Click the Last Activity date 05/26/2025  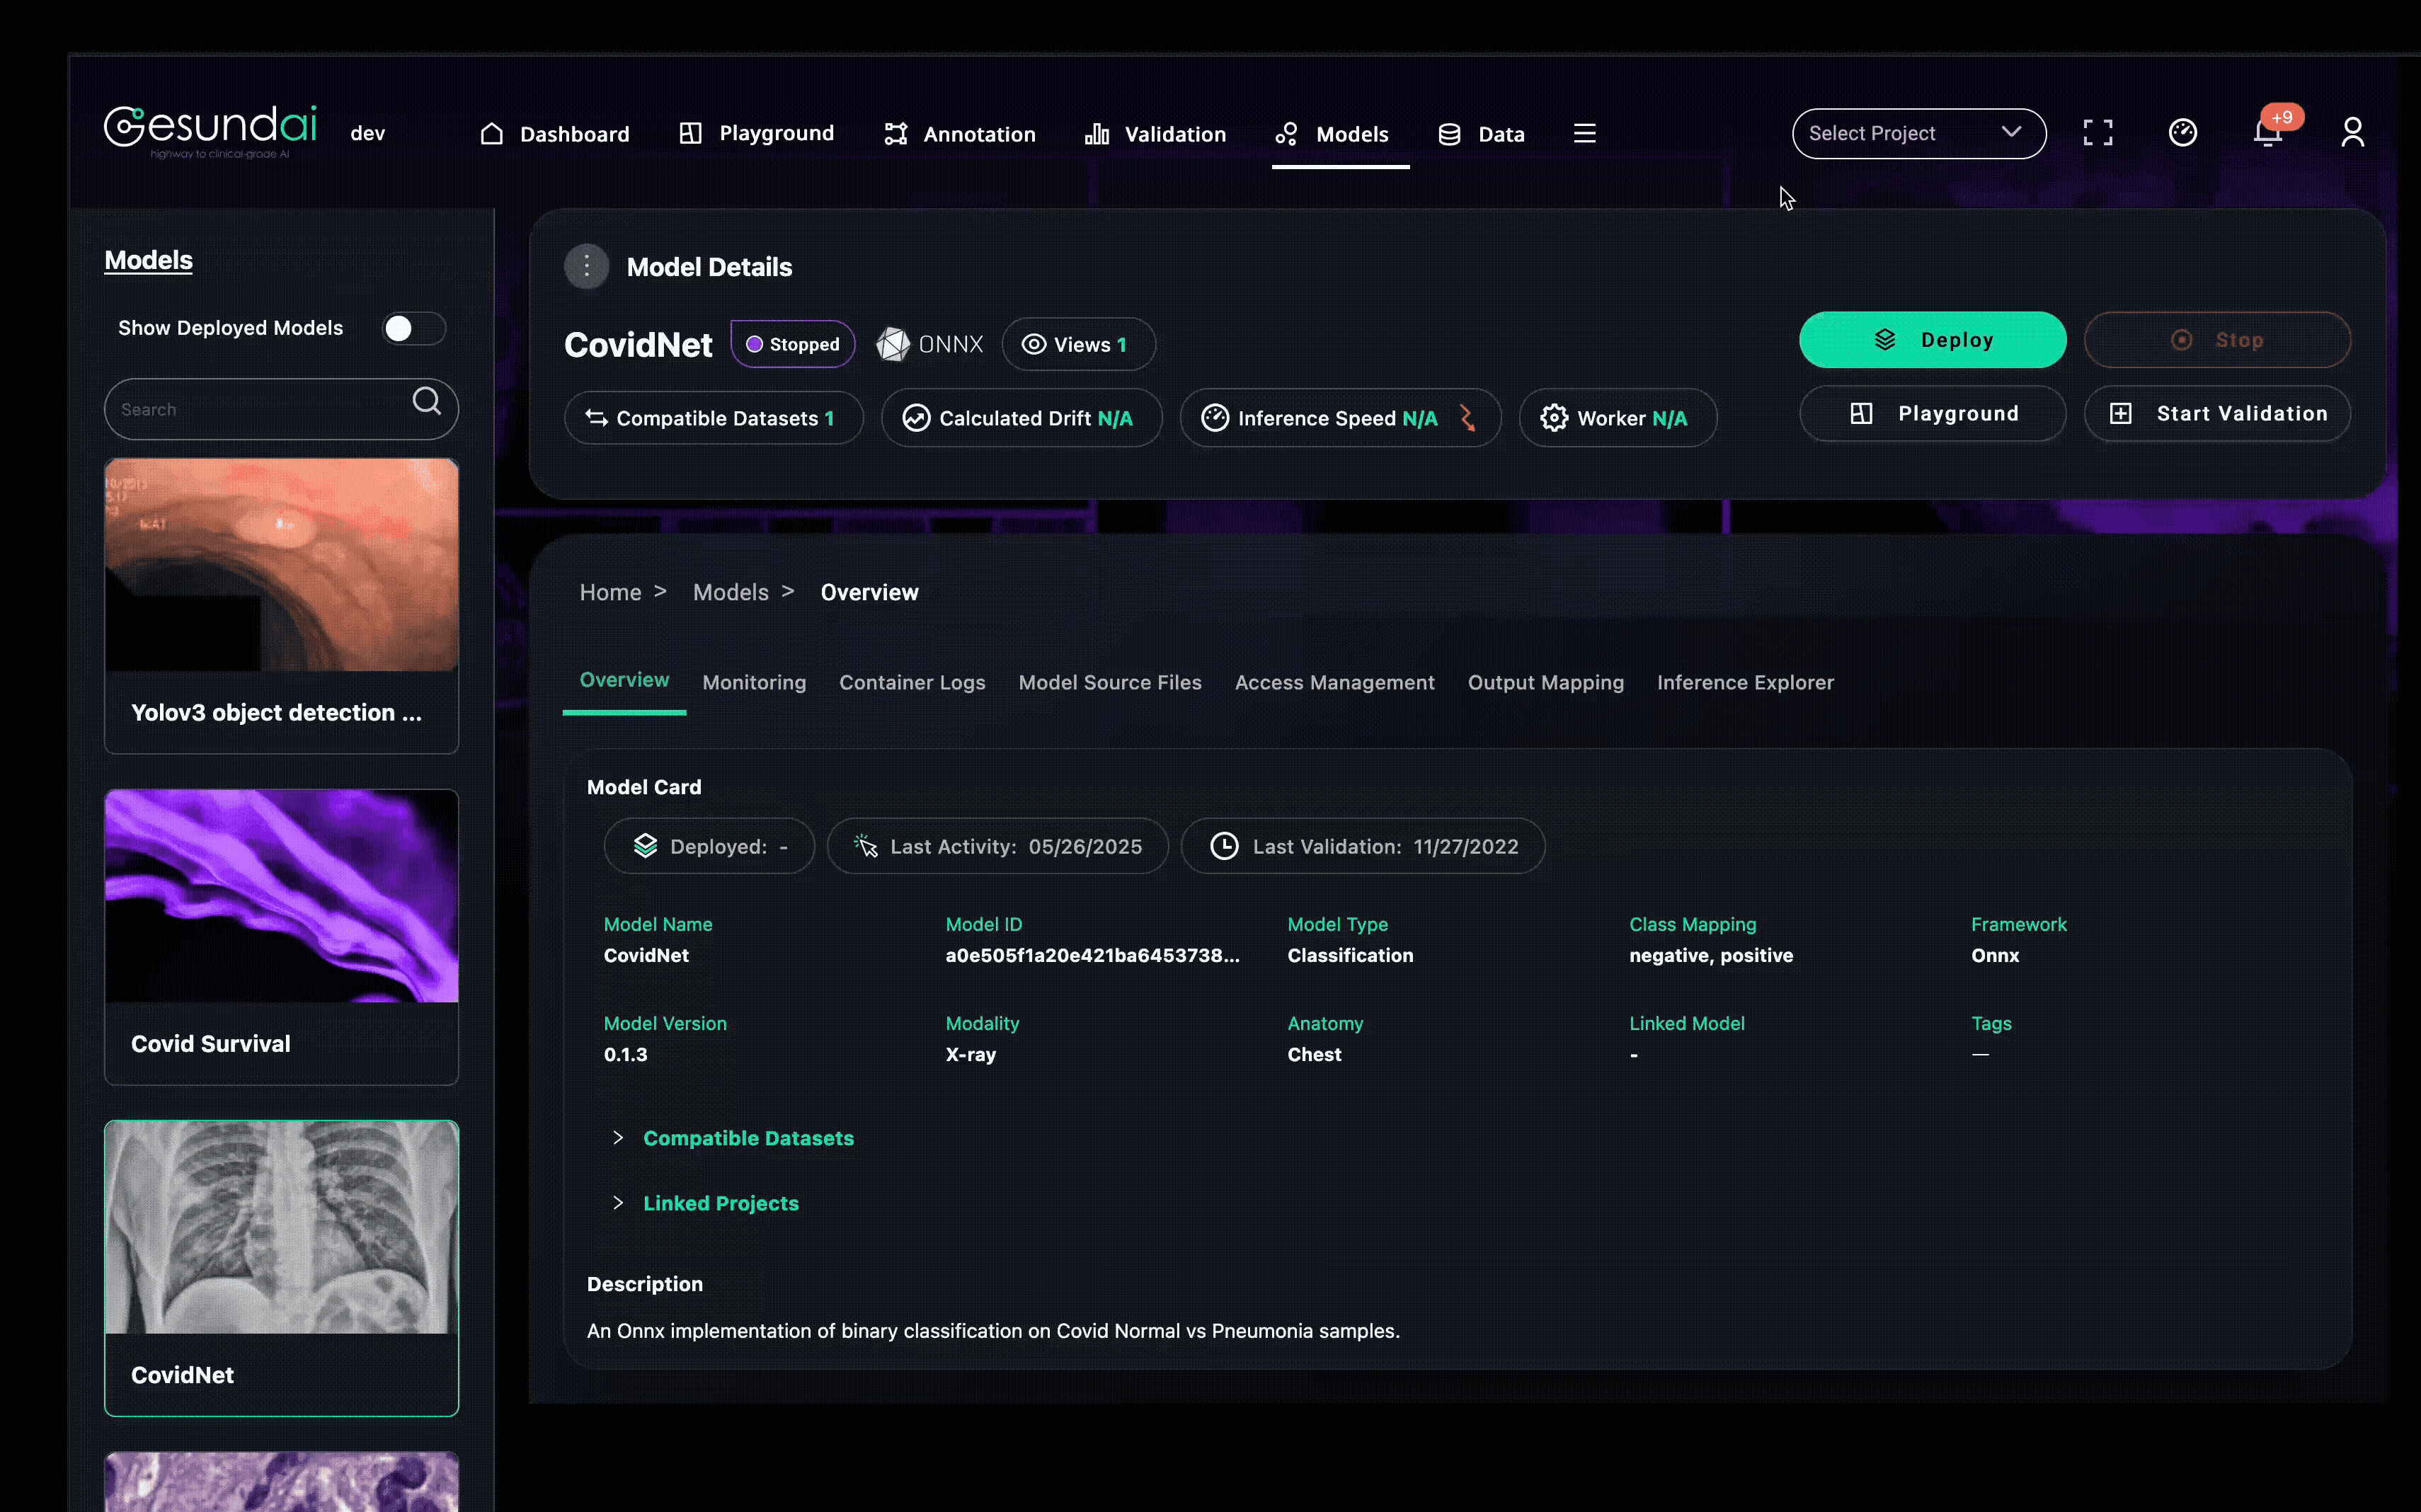1085,846
